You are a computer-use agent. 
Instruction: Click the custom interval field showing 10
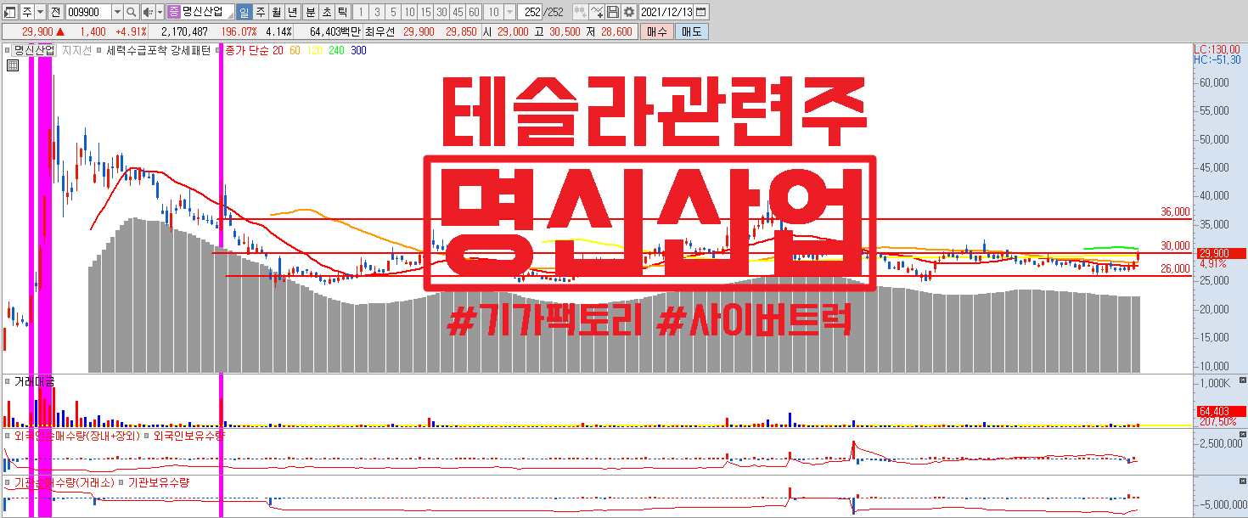493,12
